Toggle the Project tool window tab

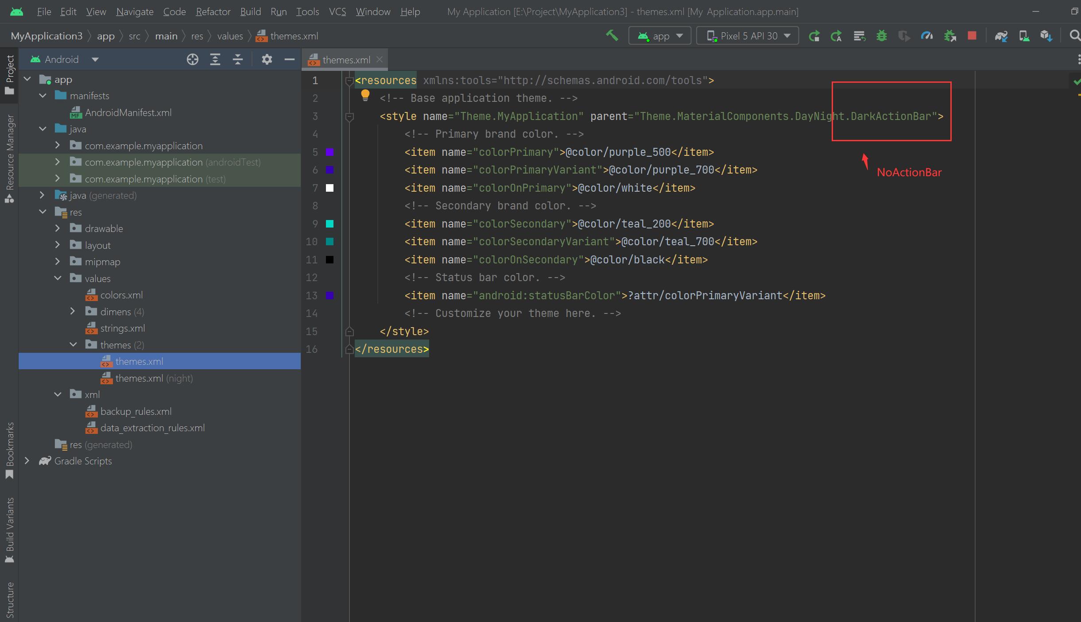[x=9, y=74]
